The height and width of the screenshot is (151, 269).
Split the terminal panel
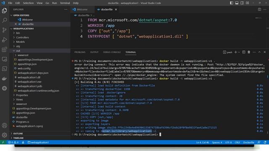tap(244, 52)
